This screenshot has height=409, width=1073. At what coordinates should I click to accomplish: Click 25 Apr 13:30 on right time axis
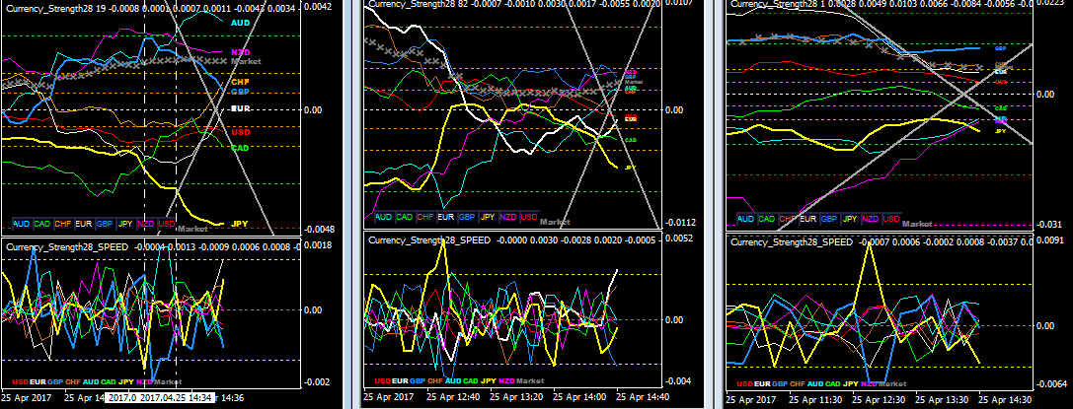[943, 399]
